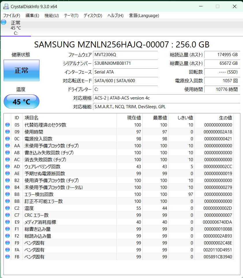Screen dimensions: 243x278
Task: Click status orb for row AB 書き込み失敗回数
Action: 8,152
